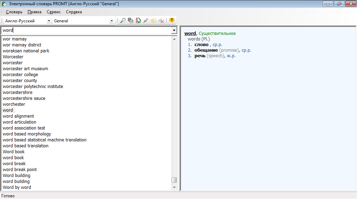Select 'word association test' entry
The width and height of the screenshot is (357, 199).
click(x=24, y=128)
